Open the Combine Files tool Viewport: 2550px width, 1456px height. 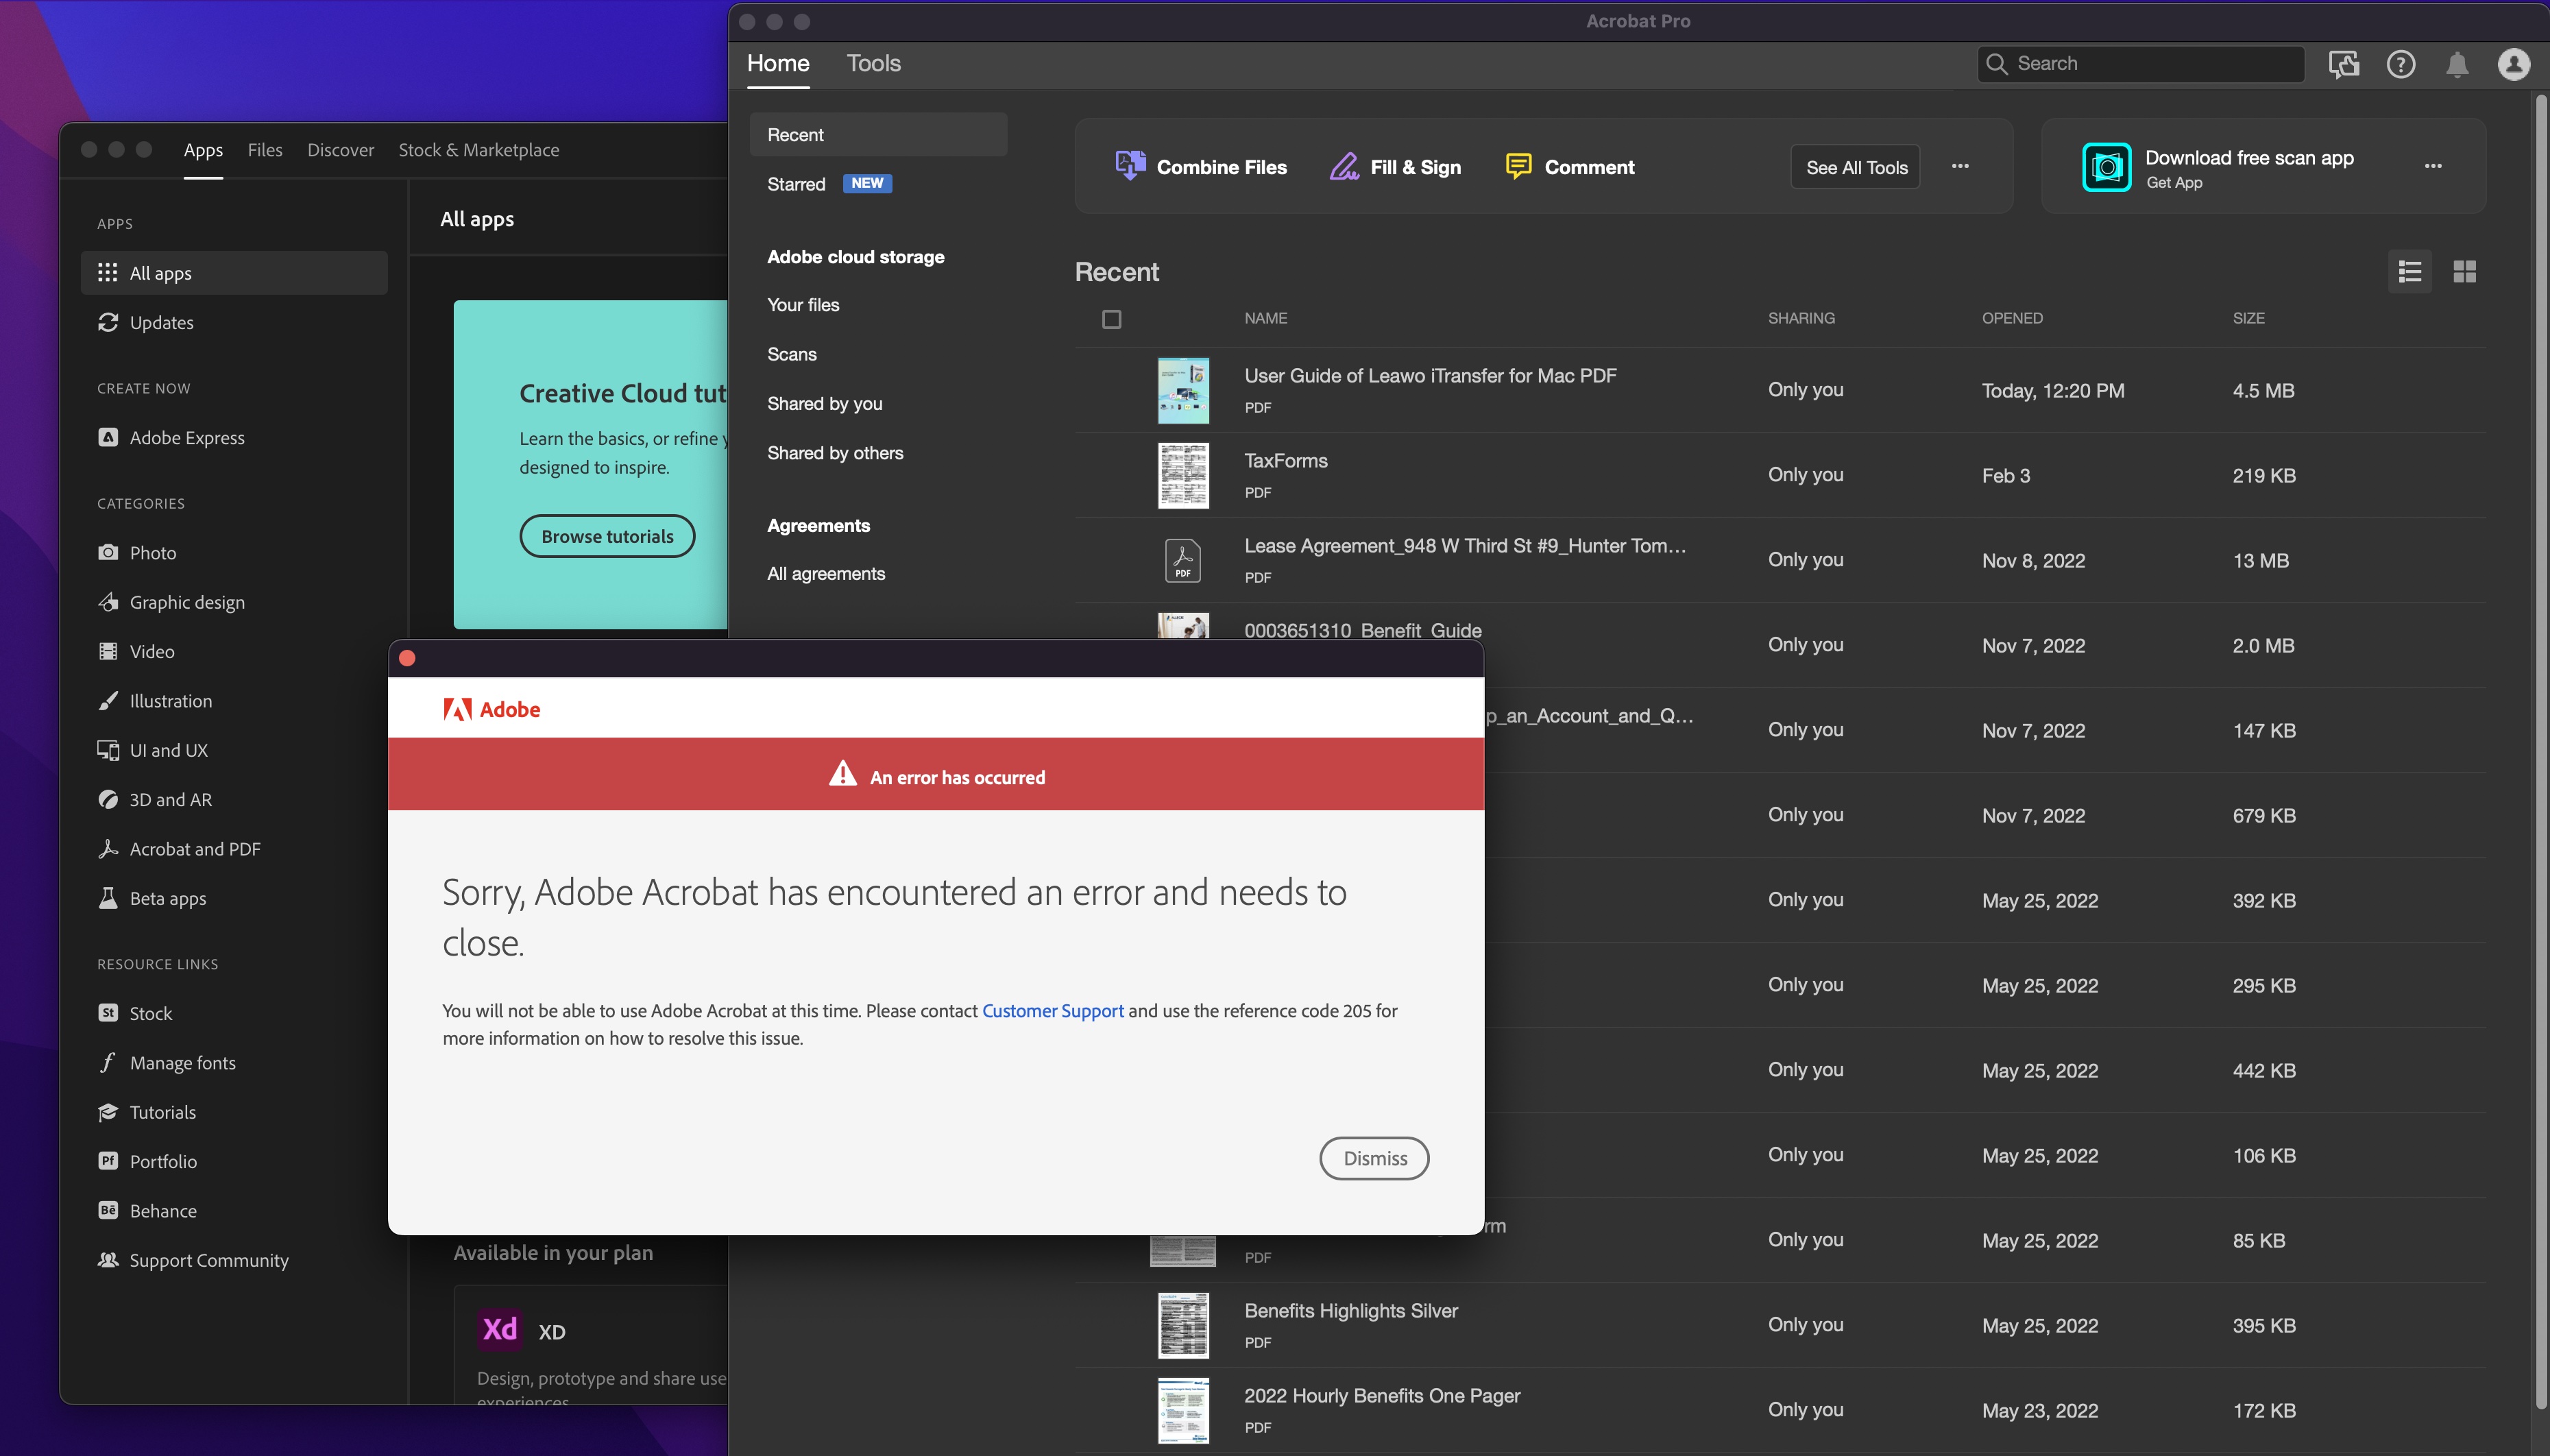click(1200, 166)
